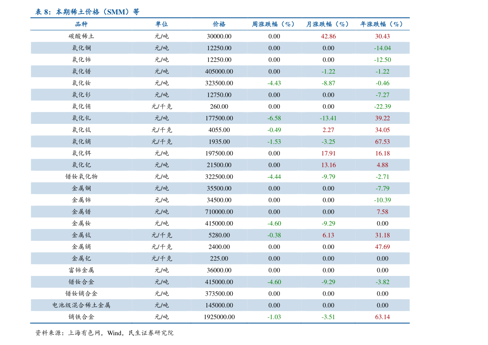Click the price 1925000.00
Viewport: 488px width, 345px height.
click(219, 317)
